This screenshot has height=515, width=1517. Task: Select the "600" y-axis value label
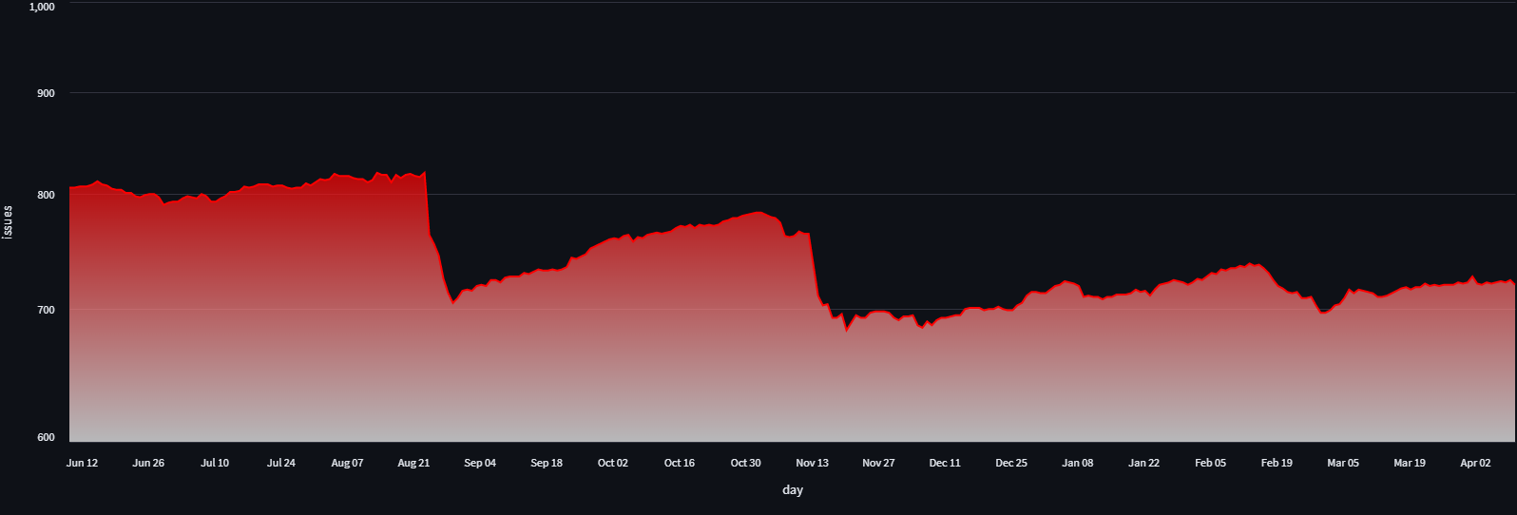point(46,437)
